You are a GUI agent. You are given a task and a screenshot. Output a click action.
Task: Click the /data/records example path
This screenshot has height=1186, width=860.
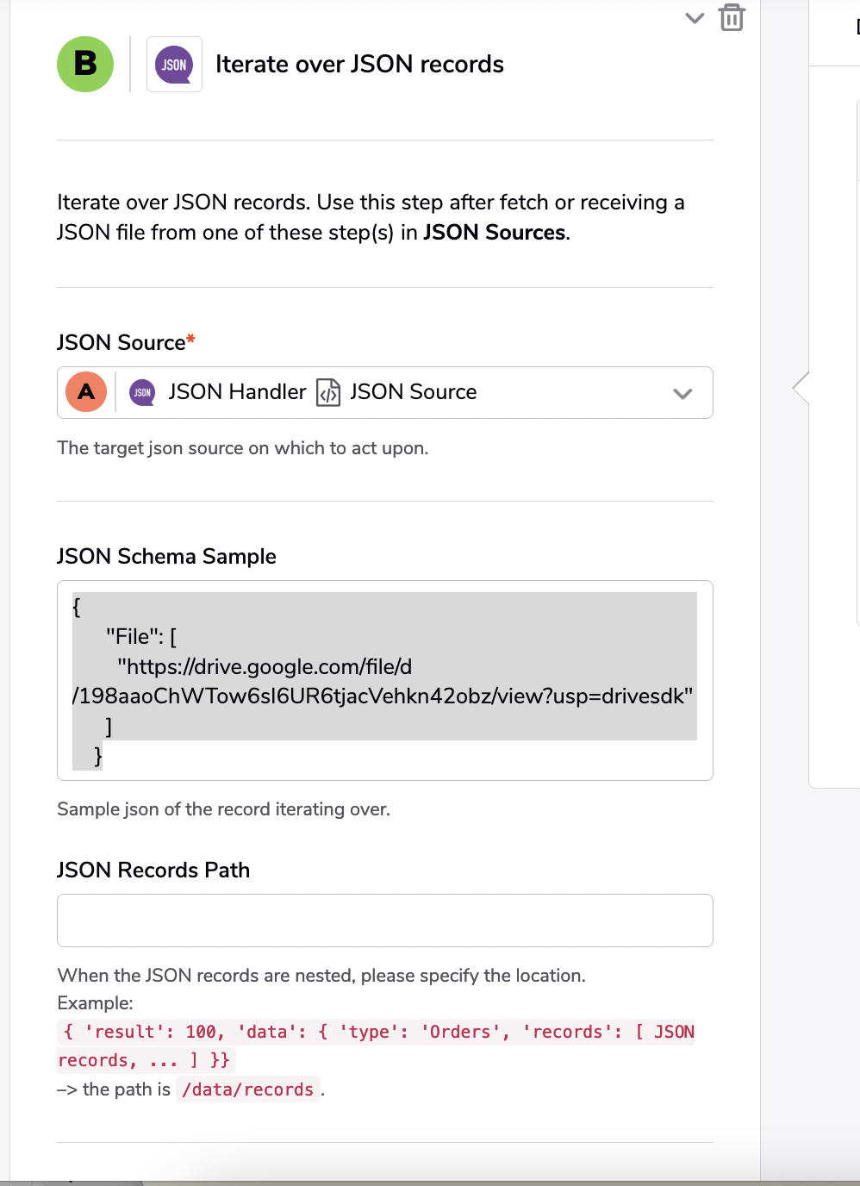pos(248,1089)
